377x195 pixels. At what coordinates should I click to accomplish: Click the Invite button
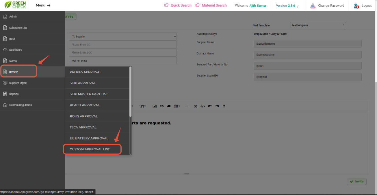(x=357, y=181)
